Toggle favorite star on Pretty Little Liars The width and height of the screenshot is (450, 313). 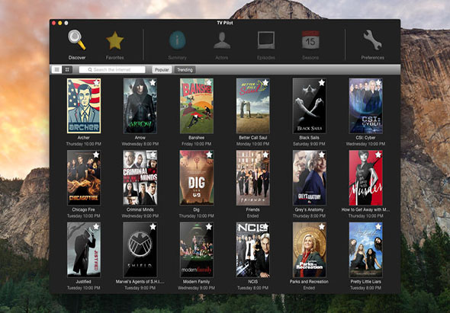(x=378, y=227)
